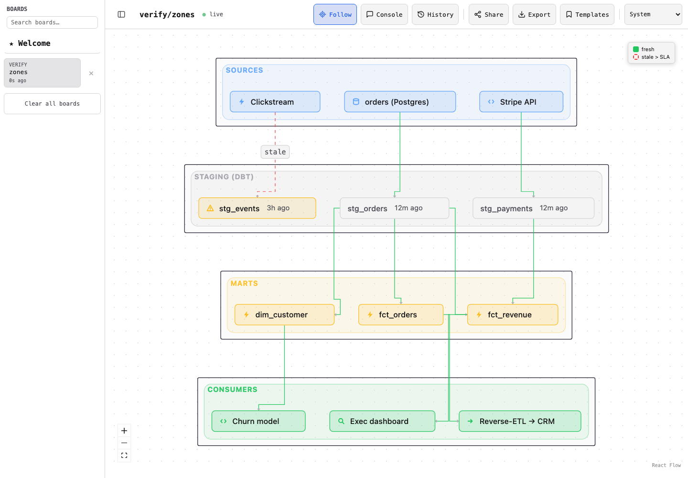Click Clear all boards
The height and width of the screenshot is (478, 688).
tap(52, 104)
